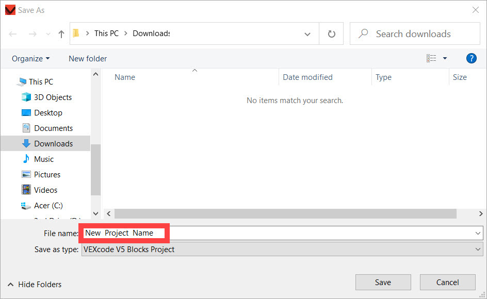Change the file view layout icon
Viewport: 487px width, 299px height.
point(431,58)
